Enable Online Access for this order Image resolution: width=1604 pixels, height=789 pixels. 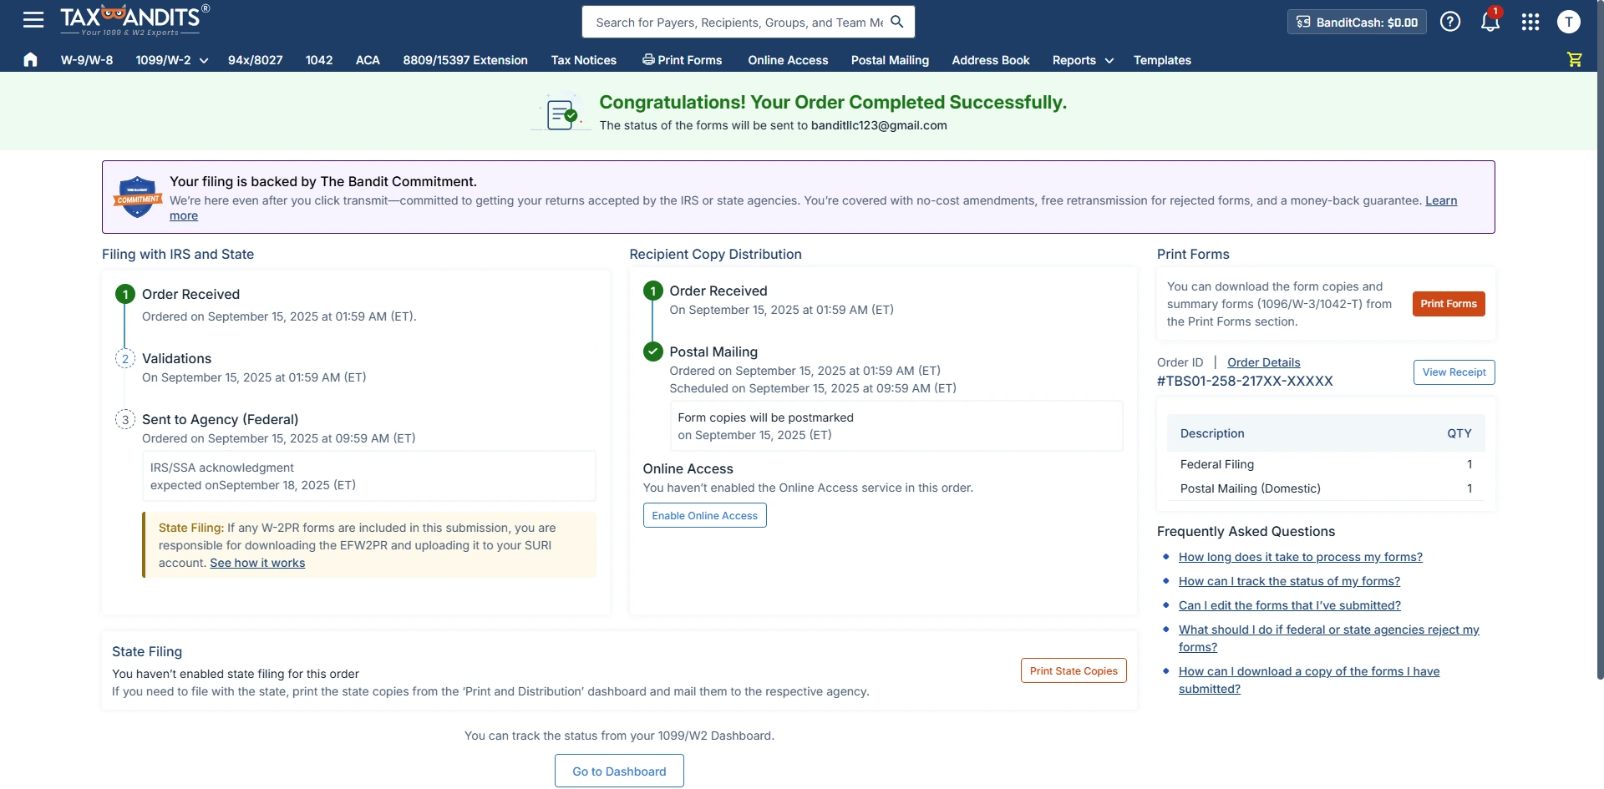[x=704, y=515]
